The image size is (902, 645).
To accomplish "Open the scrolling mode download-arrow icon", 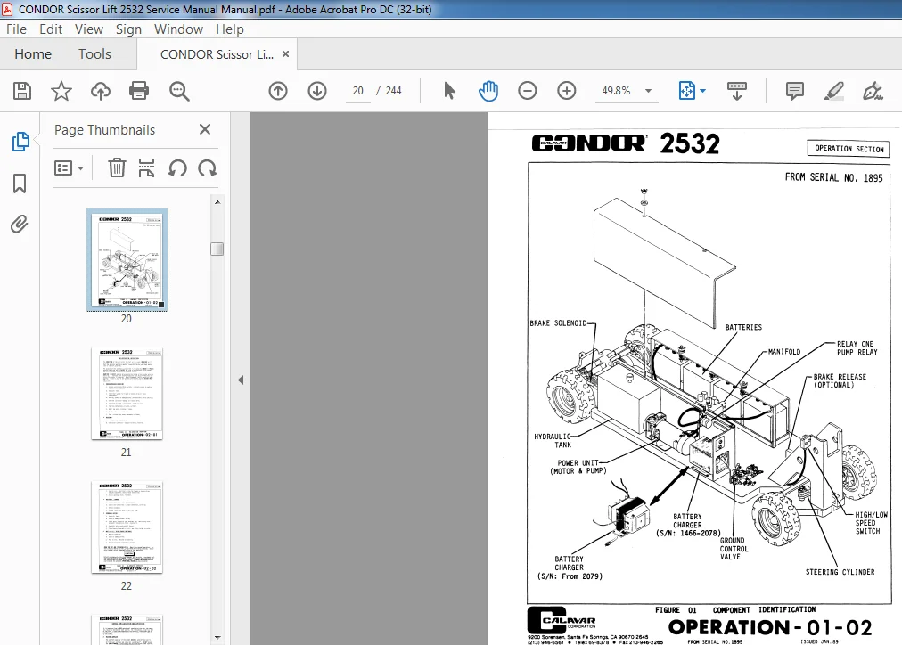I will pyautogui.click(x=737, y=91).
